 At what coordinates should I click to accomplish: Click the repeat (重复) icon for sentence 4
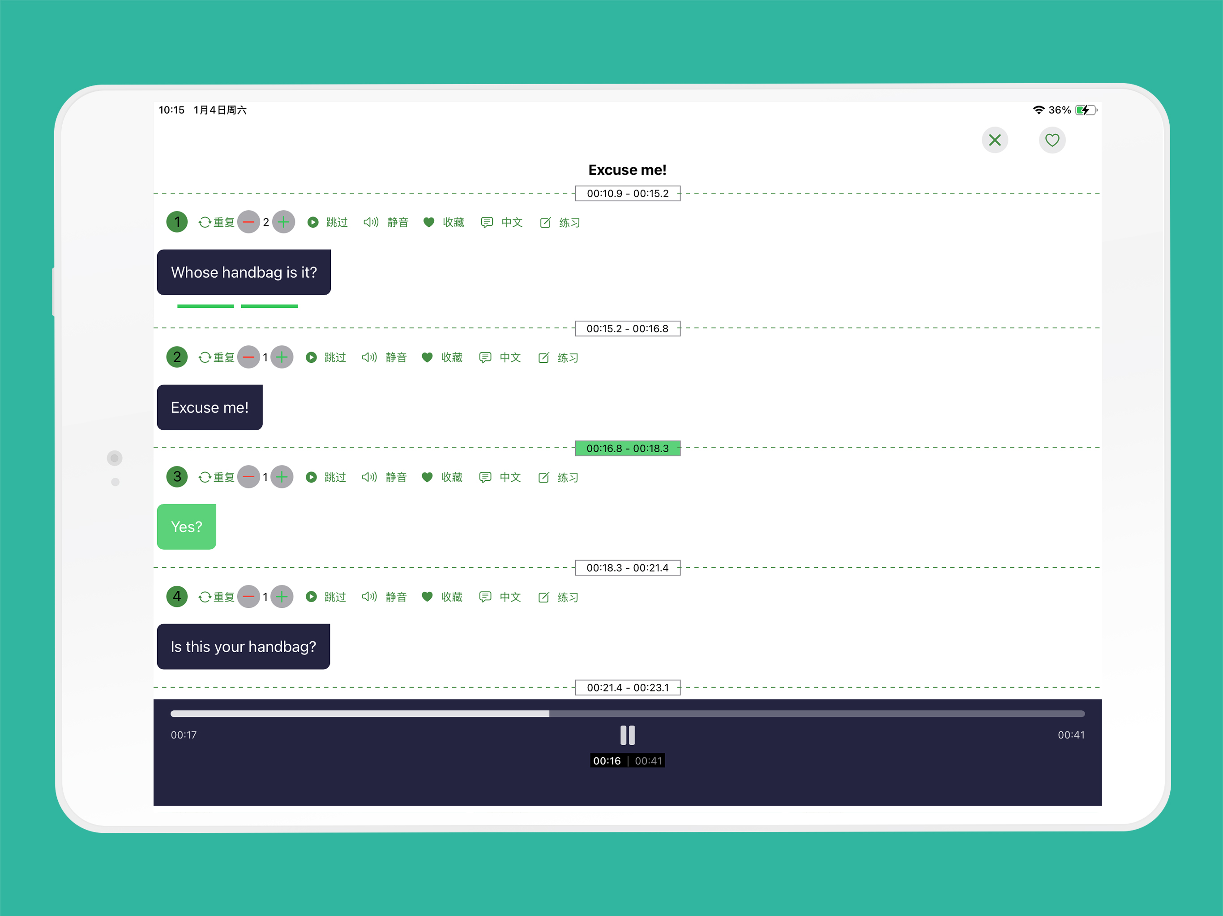(205, 597)
